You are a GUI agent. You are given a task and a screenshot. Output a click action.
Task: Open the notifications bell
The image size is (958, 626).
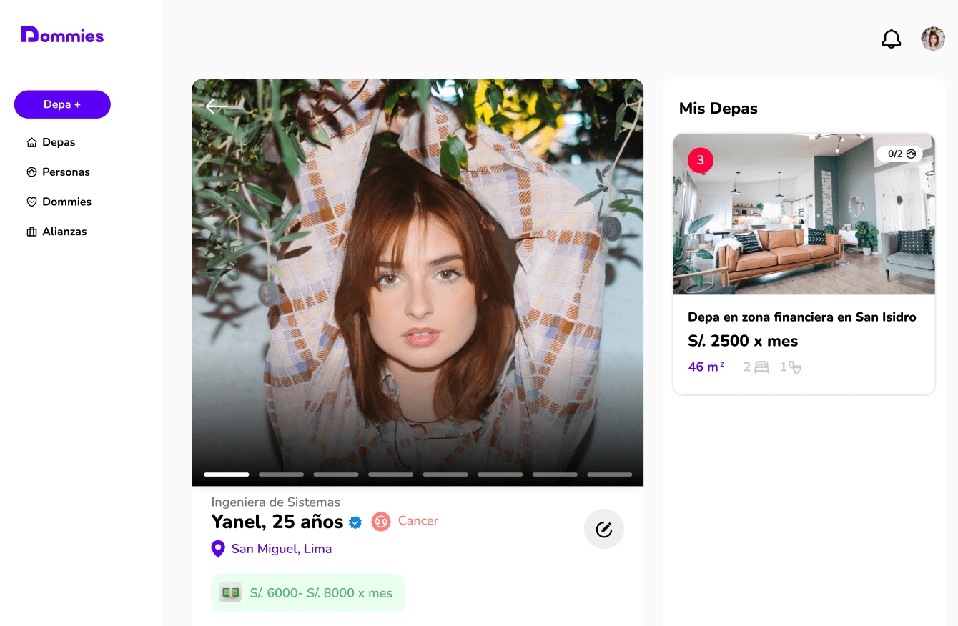tap(891, 39)
